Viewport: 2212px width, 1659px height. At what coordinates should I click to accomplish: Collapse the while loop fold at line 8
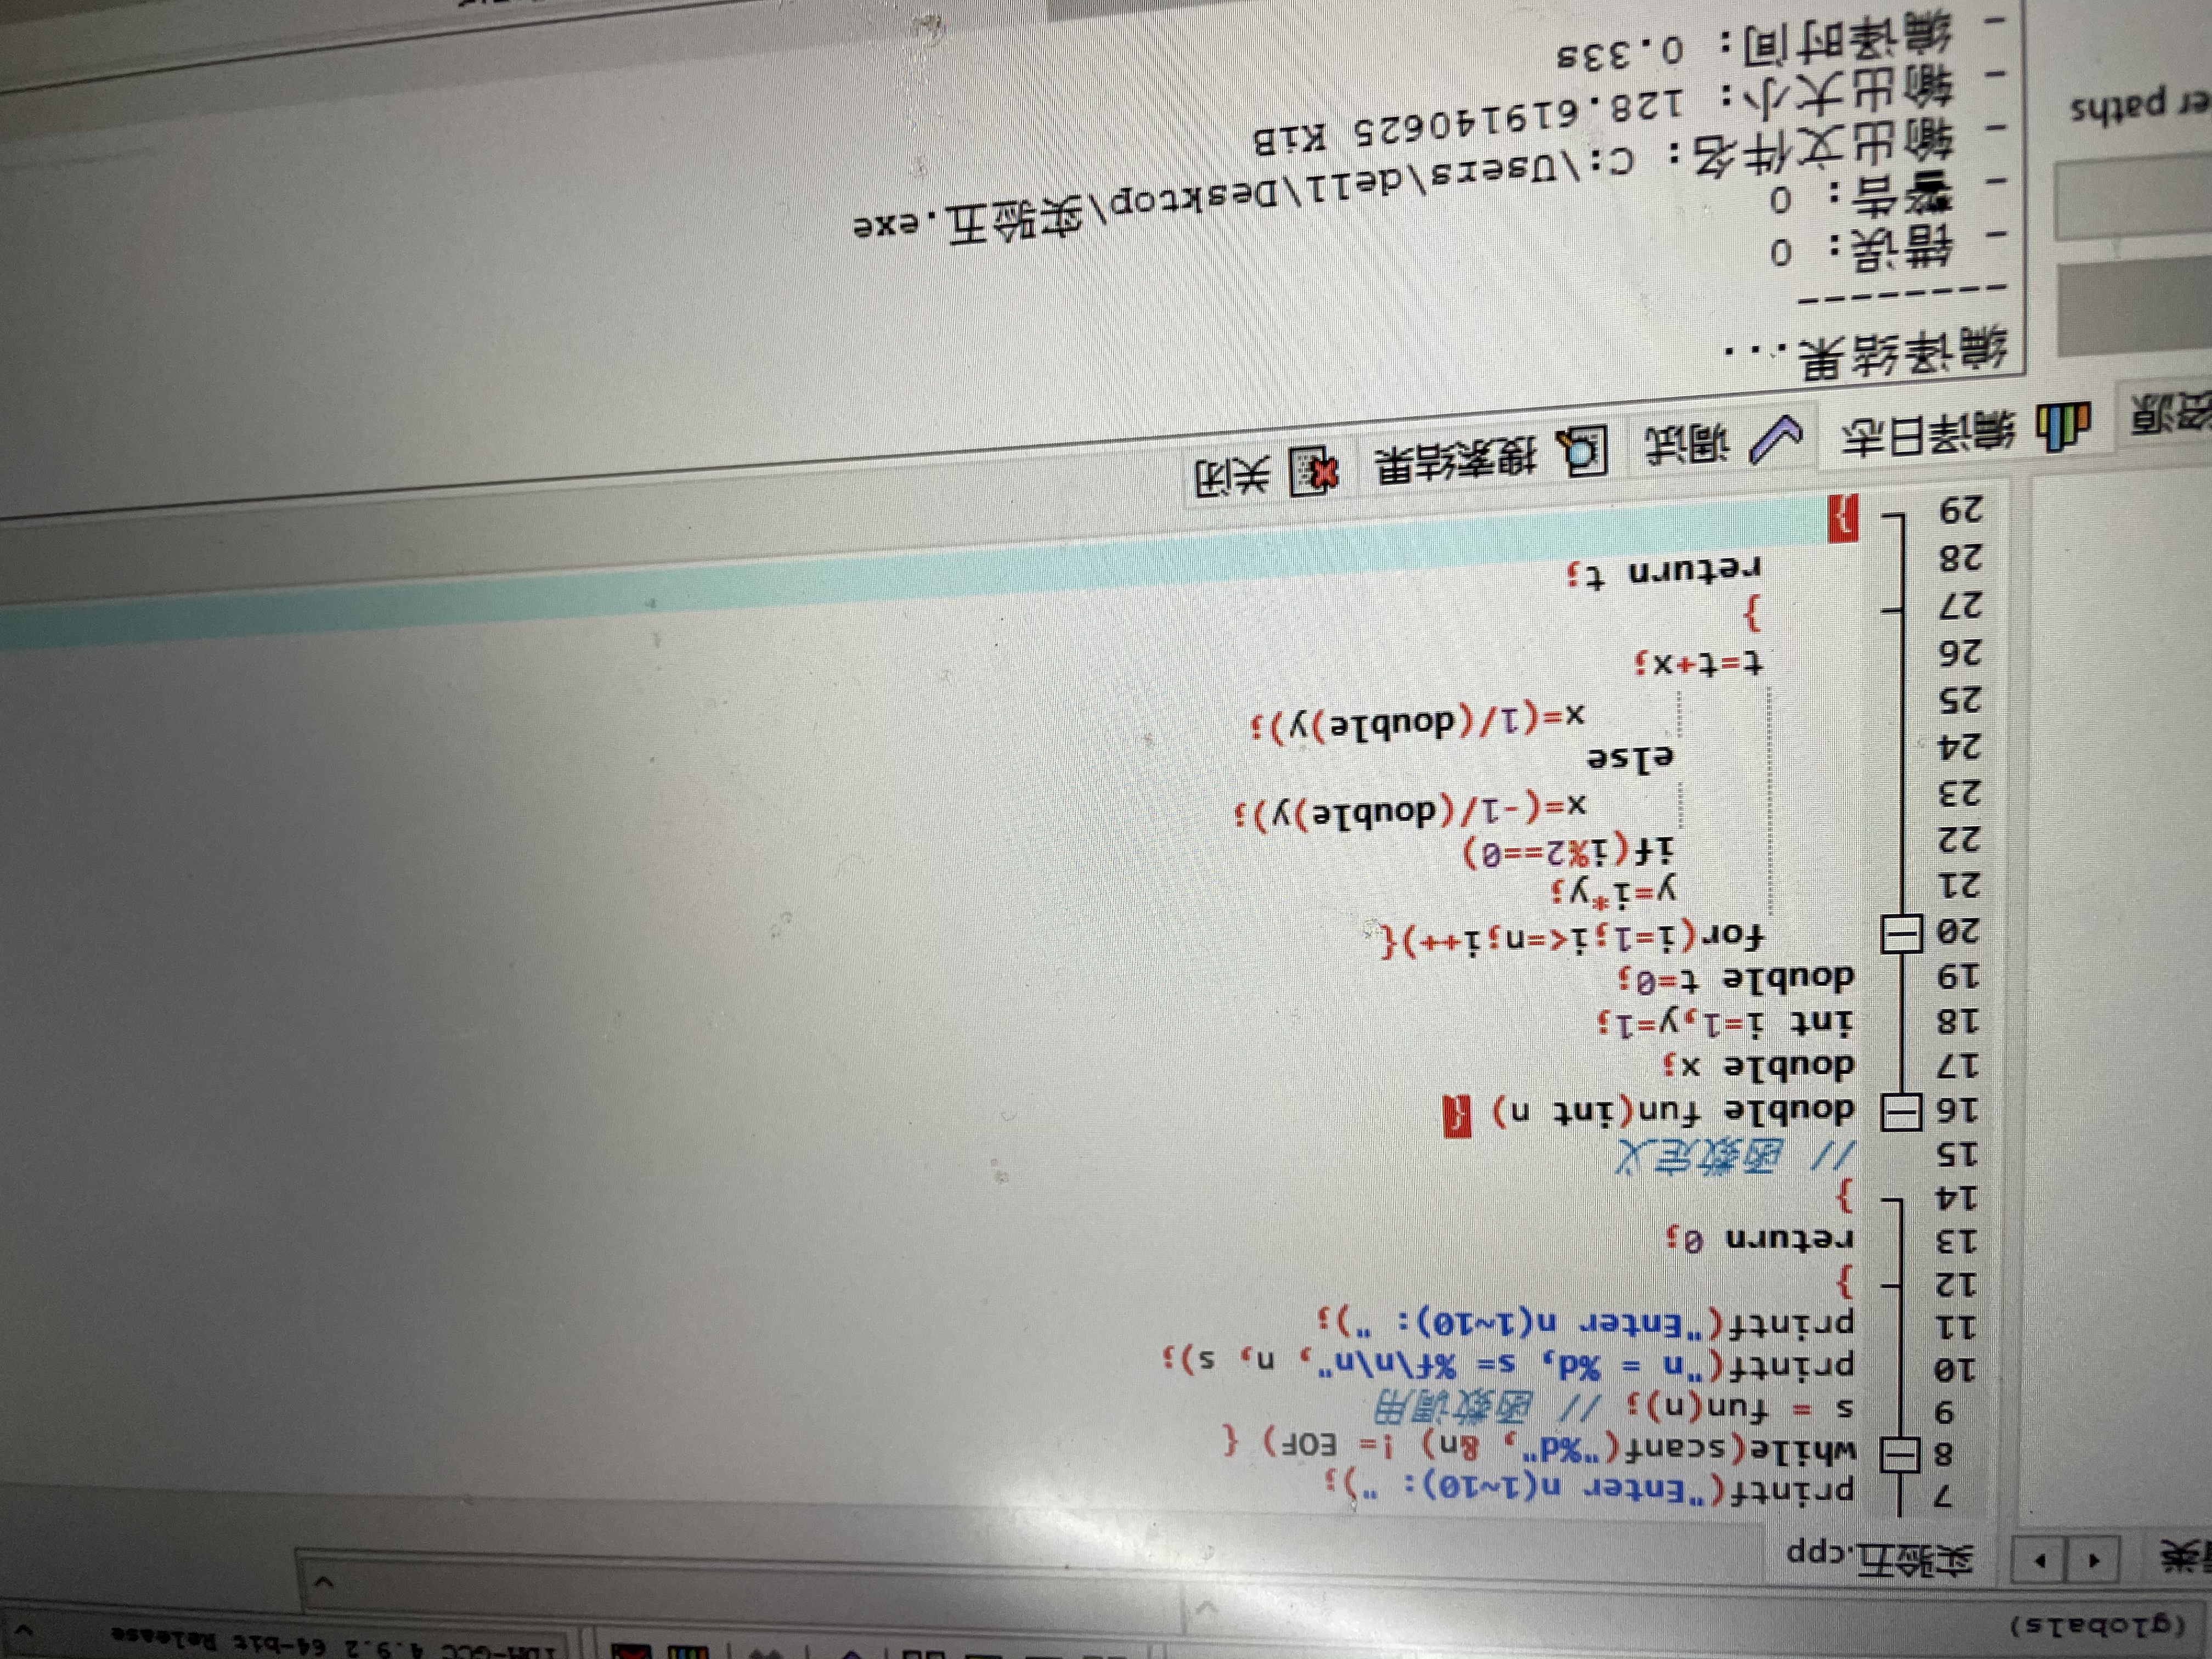point(1901,1455)
